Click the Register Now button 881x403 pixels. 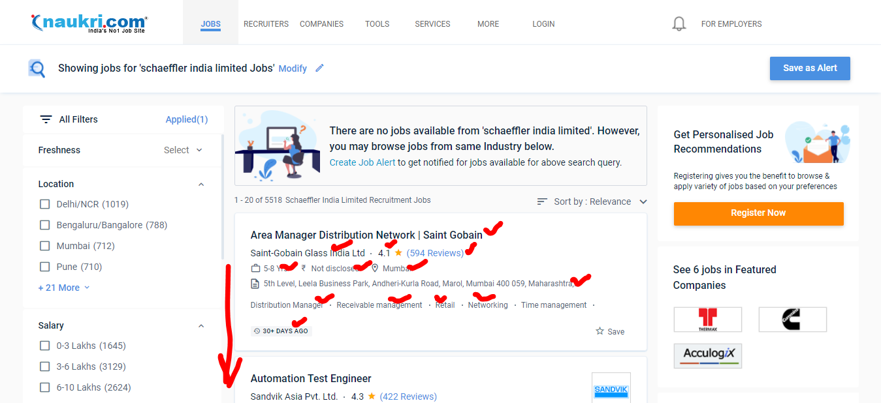click(758, 213)
